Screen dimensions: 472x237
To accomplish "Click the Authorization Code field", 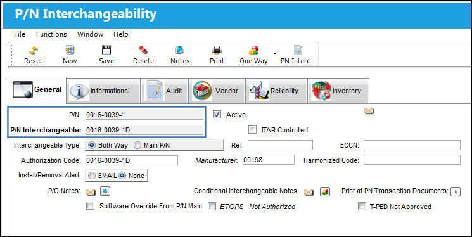I will [132, 160].
